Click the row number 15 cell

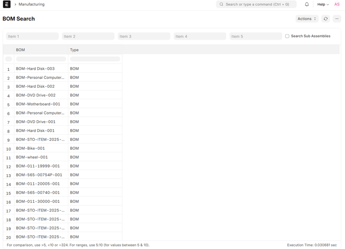(x=9, y=193)
